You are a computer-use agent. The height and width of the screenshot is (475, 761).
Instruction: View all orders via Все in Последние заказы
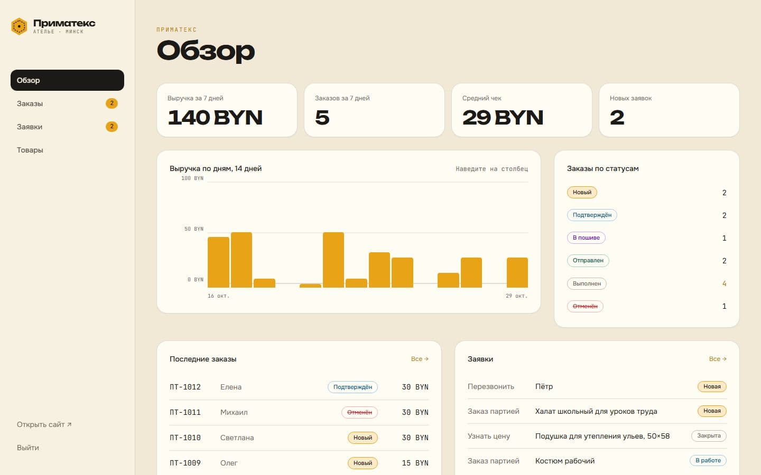[420, 359]
